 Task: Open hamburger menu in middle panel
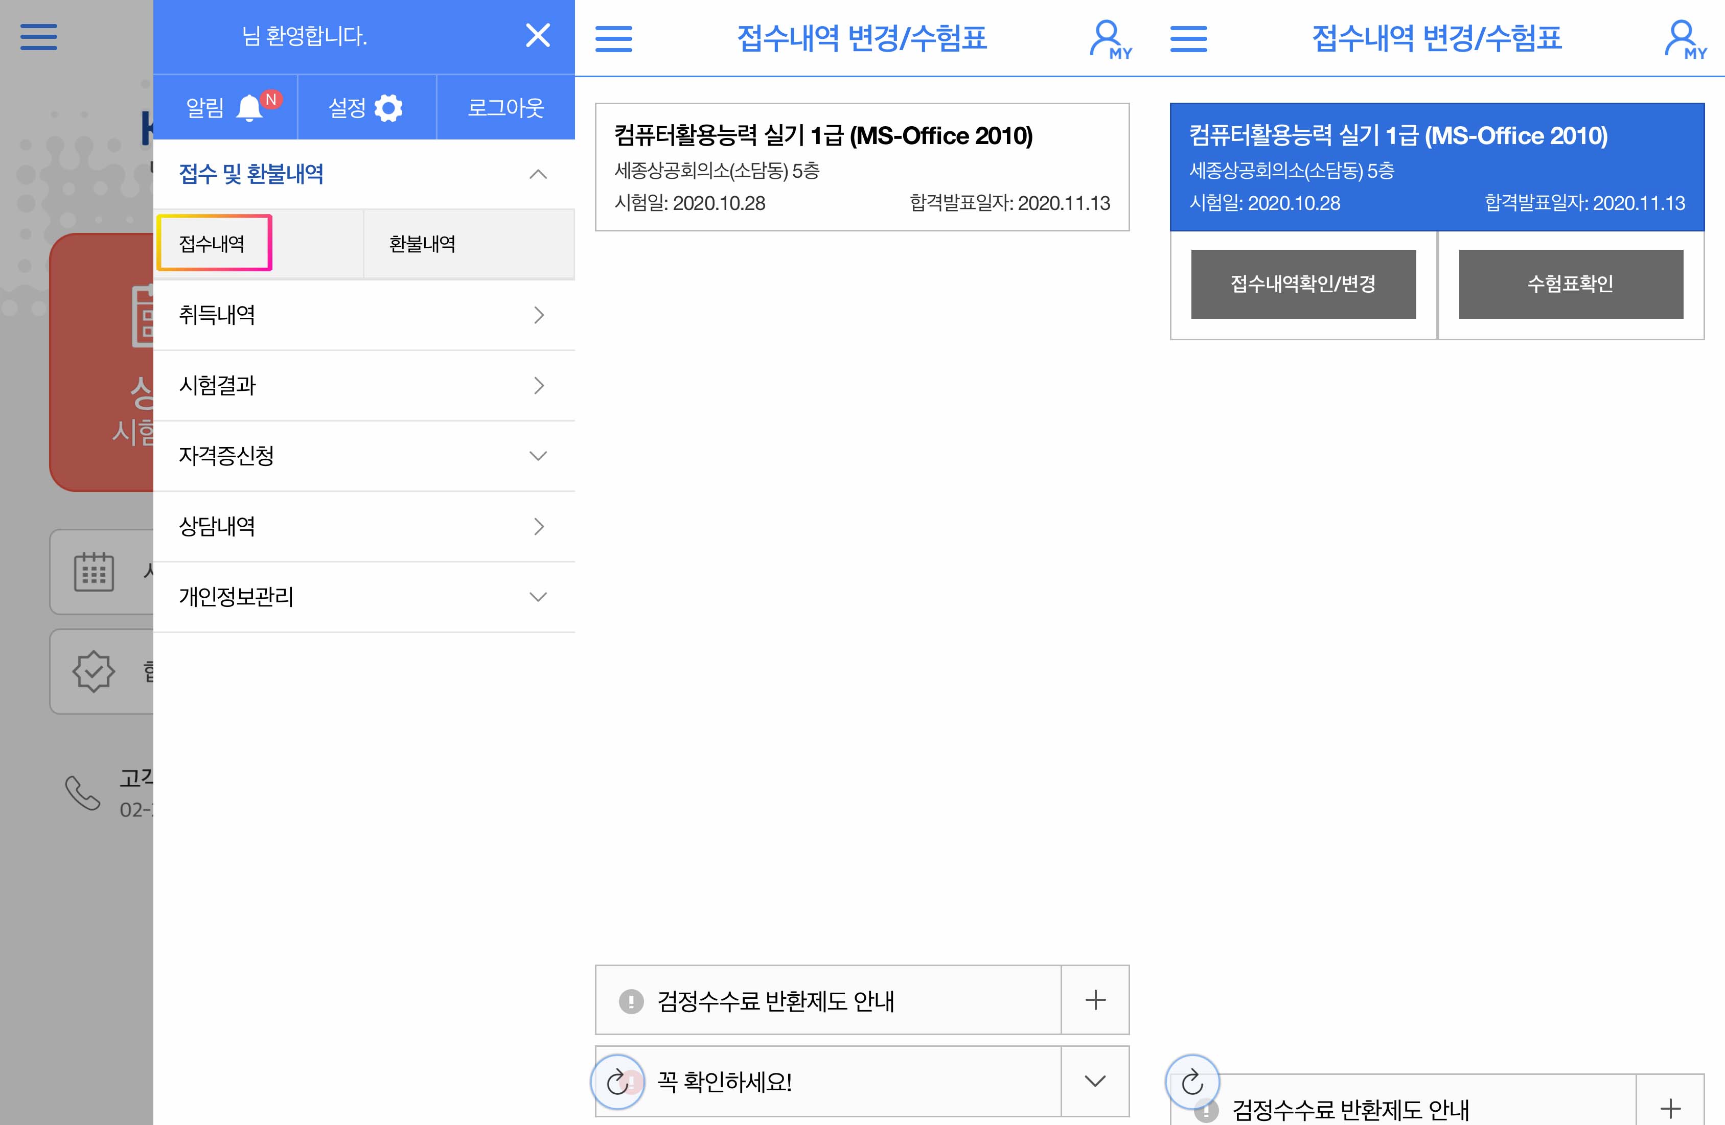613,38
